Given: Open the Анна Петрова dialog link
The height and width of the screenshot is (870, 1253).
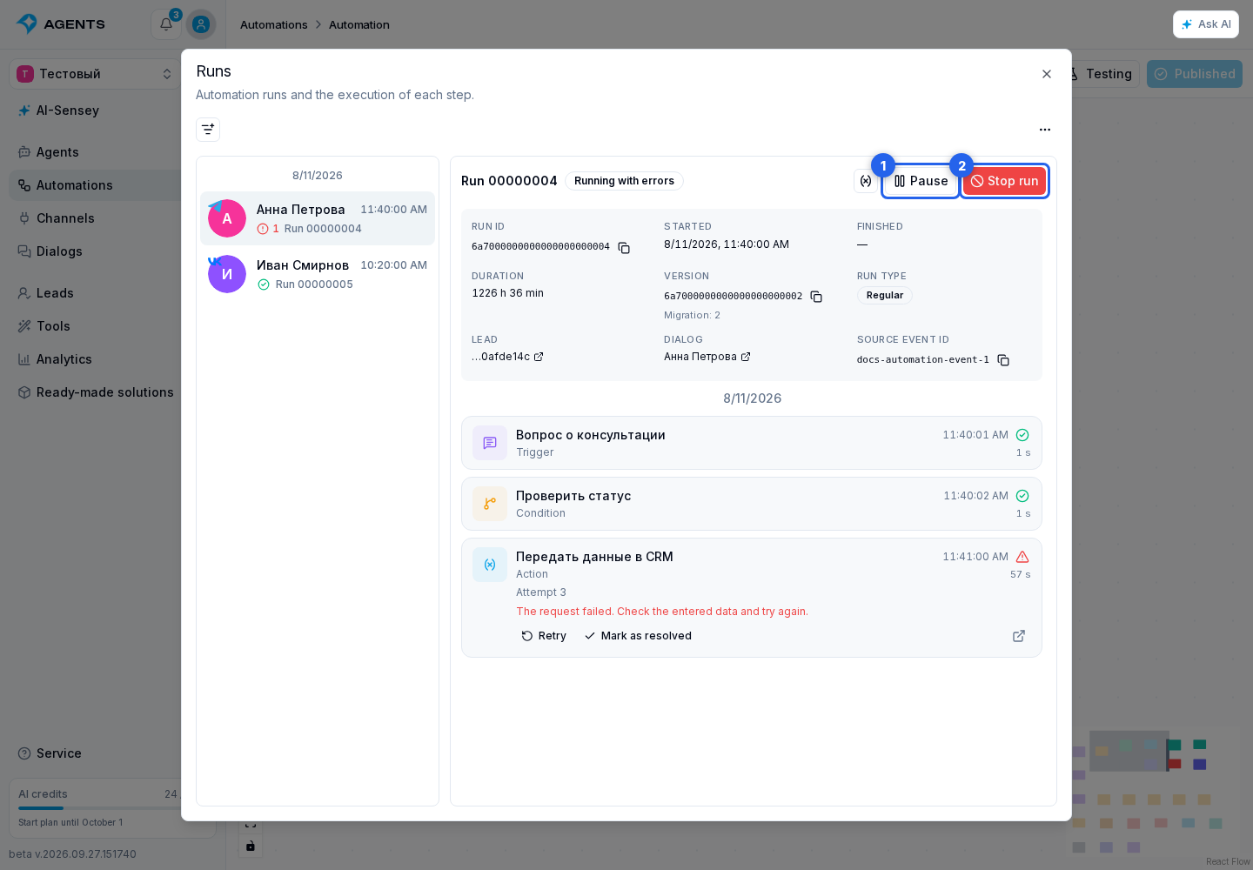Looking at the screenshot, I should pyautogui.click(x=707, y=357).
